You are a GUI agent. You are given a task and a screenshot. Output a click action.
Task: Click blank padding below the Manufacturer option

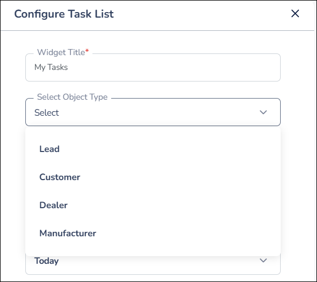pos(153,251)
